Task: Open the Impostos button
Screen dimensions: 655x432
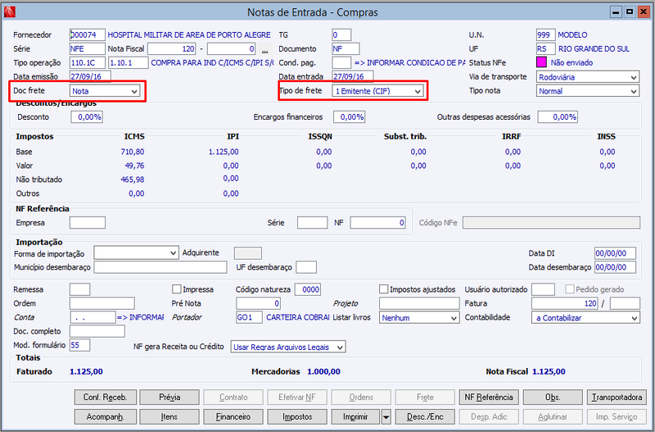Action: tap(297, 417)
